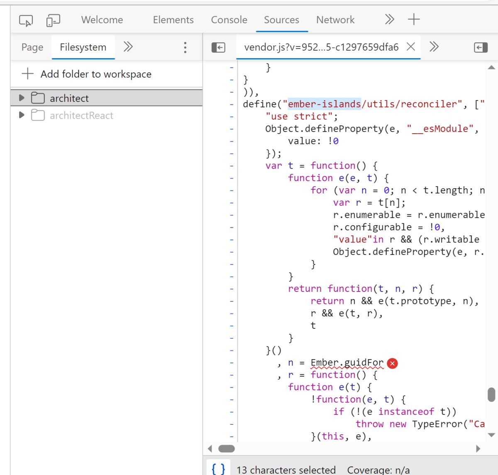Select the architect folder row

pos(107,98)
